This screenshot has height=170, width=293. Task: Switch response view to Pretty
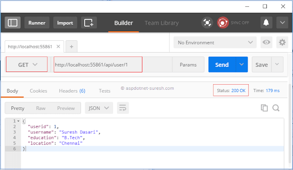pyautogui.click(x=17, y=108)
